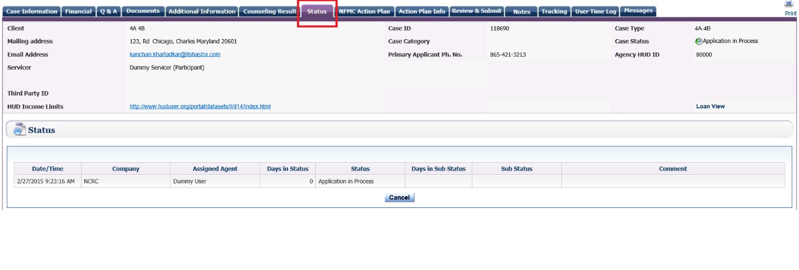The width and height of the screenshot is (799, 270).
Task: Click the Sub Status column header
Action: pyautogui.click(x=517, y=169)
